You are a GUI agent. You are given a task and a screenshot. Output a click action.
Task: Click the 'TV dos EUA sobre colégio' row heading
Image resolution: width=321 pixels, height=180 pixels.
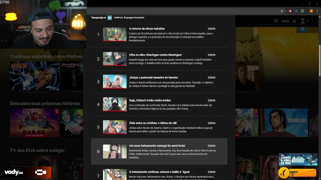click(x=37, y=150)
